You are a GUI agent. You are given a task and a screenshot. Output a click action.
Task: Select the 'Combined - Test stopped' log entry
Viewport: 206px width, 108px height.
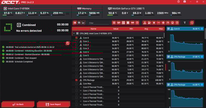pyautogui.click(x=26, y=58)
